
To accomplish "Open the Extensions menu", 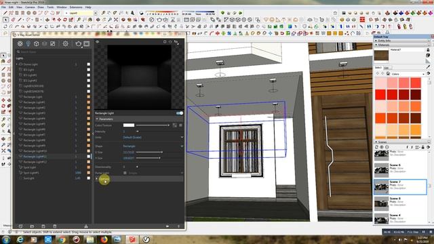I will point(76,7).
